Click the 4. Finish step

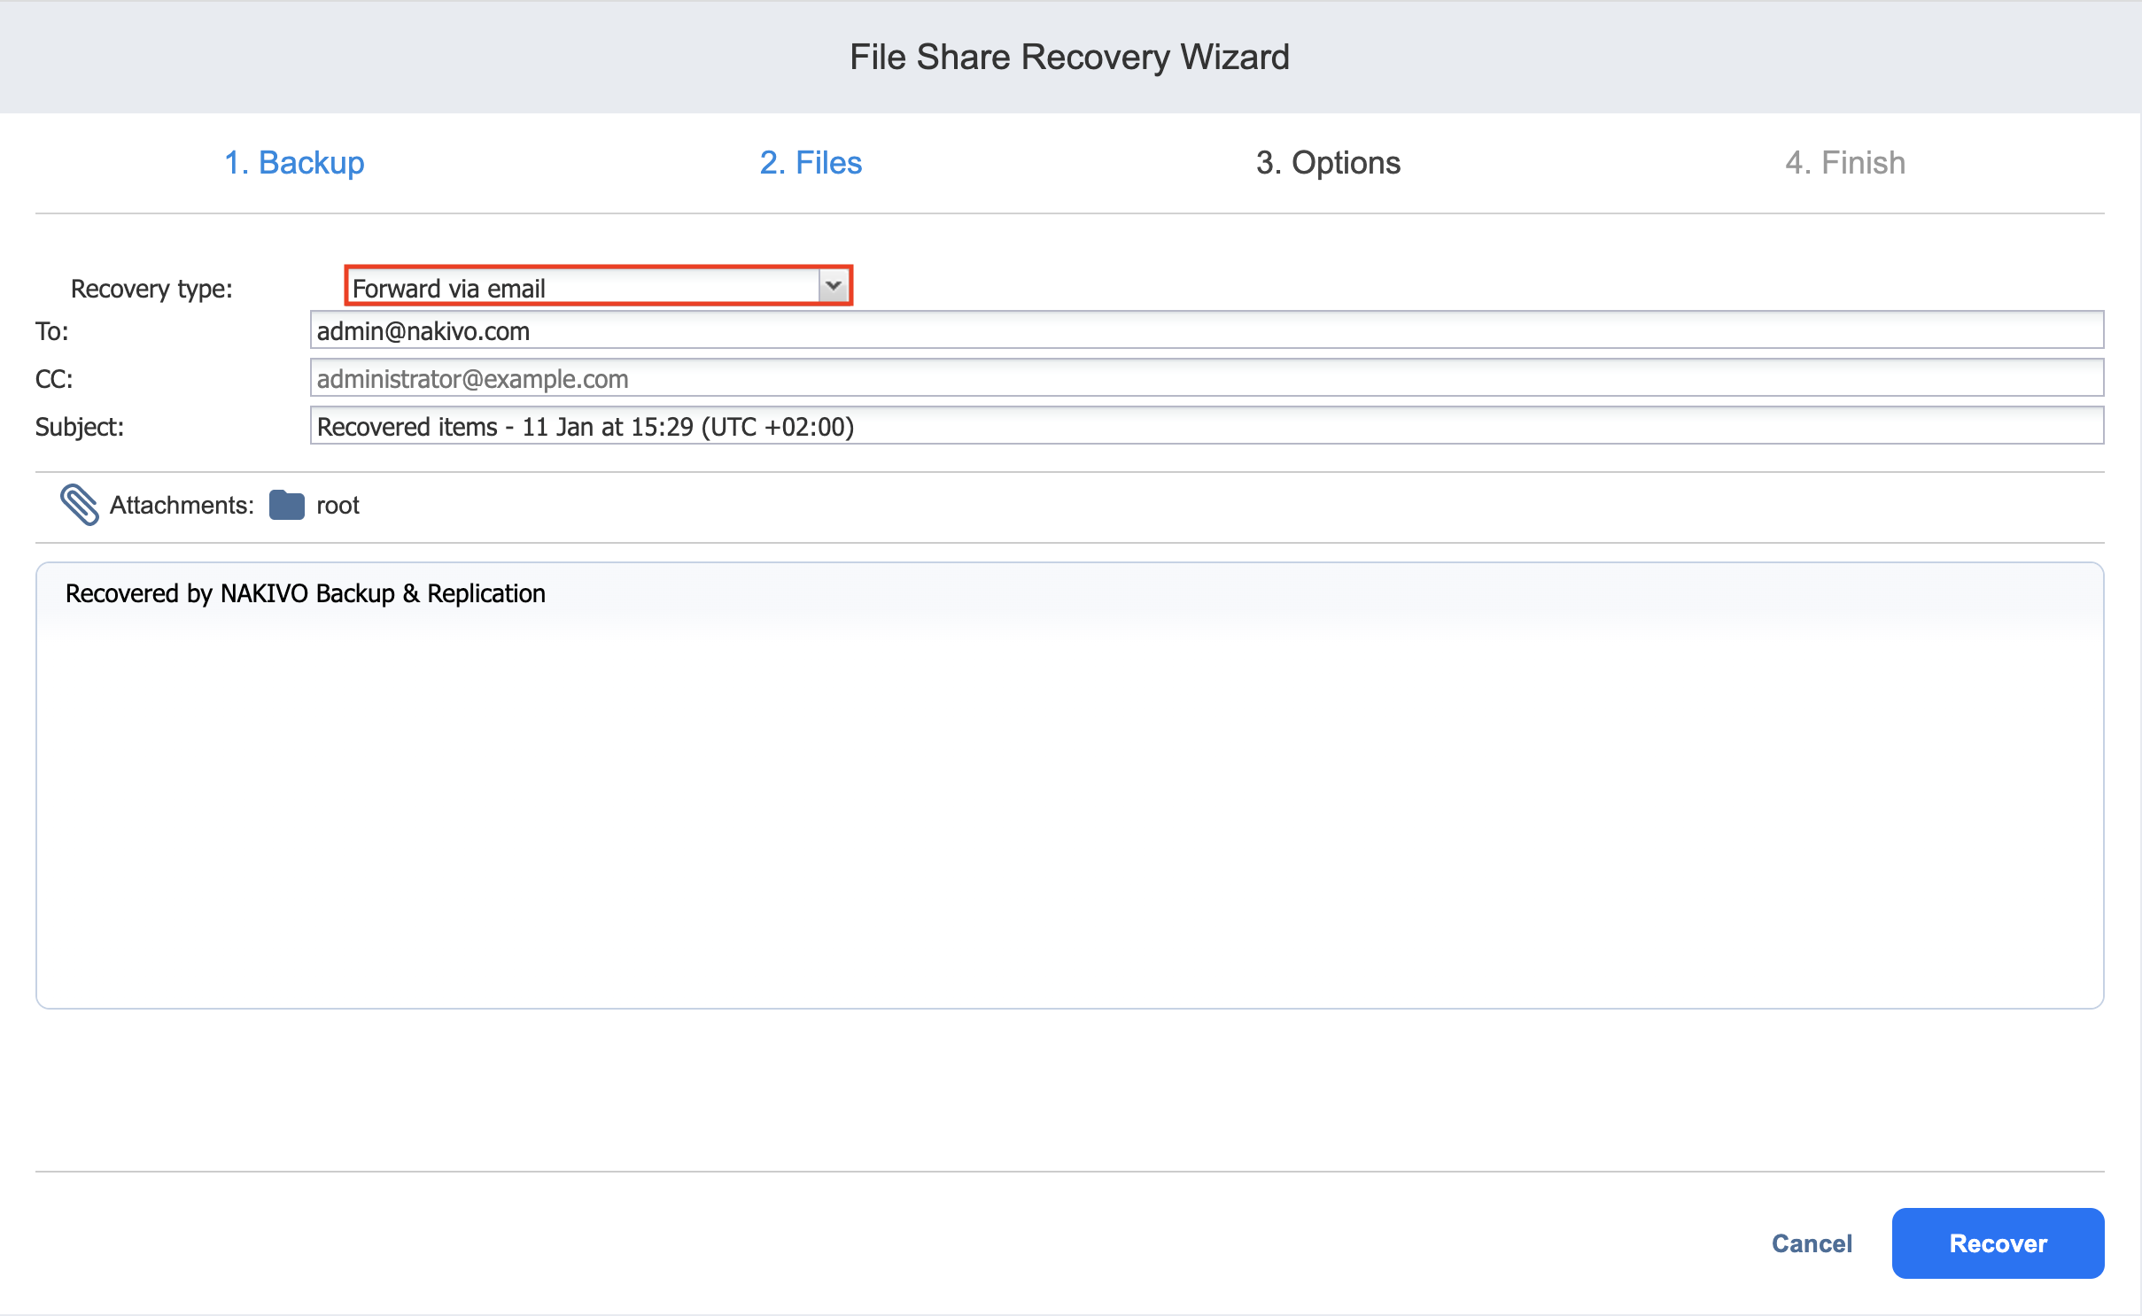1845,163
